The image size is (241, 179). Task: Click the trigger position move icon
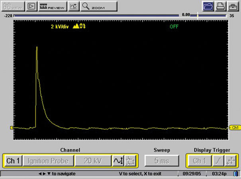click(231, 161)
